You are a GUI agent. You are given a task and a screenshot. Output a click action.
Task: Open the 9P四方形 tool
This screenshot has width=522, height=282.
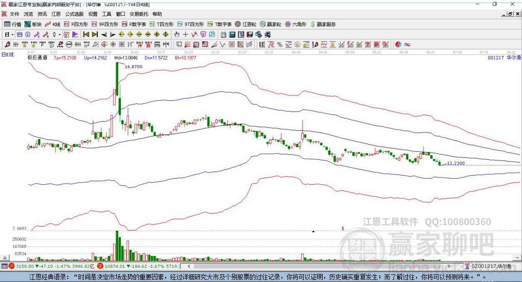(x=105, y=24)
